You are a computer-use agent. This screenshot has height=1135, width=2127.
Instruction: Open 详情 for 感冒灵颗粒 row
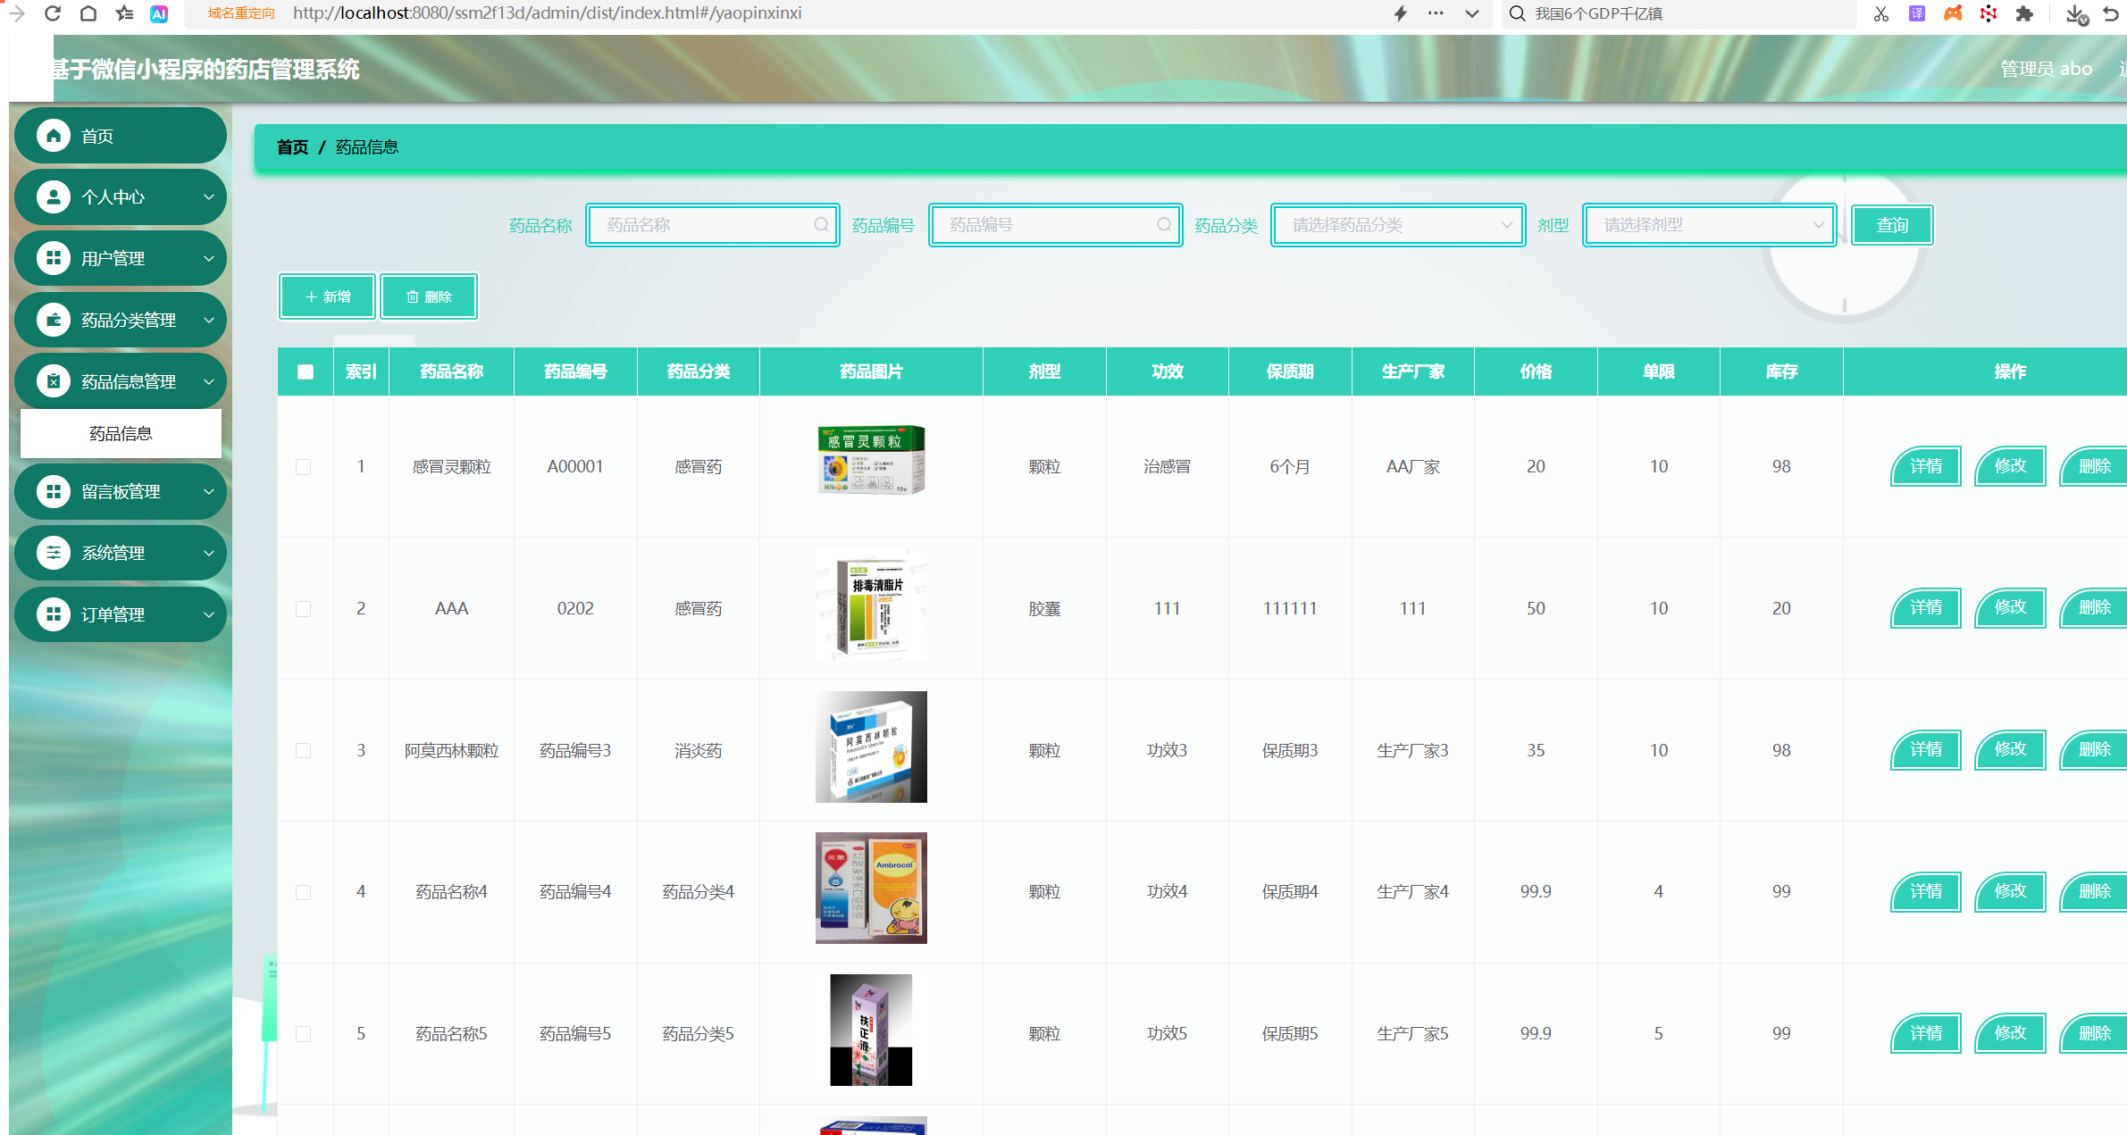[1926, 466]
